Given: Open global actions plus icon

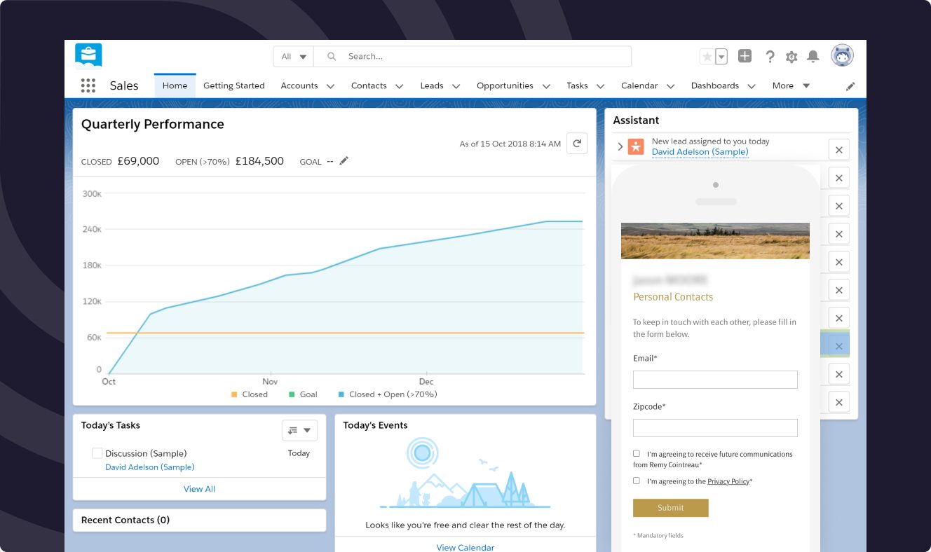Looking at the screenshot, I should click(x=745, y=56).
